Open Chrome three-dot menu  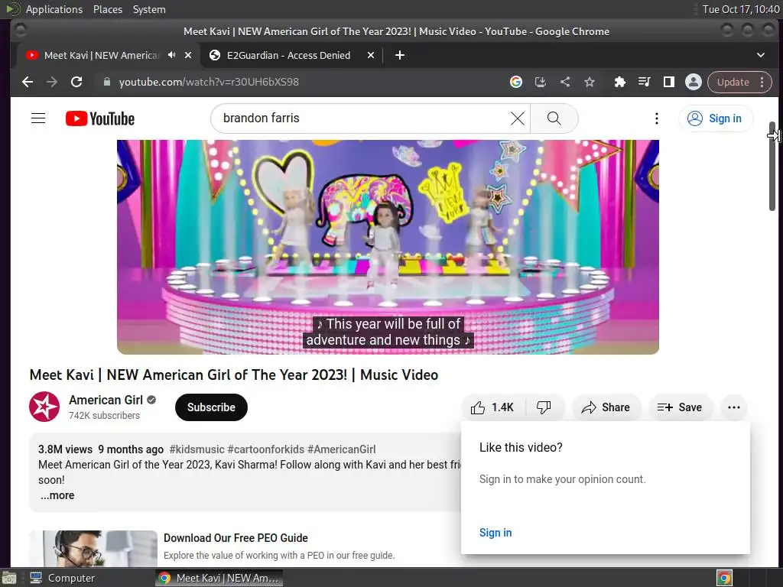(x=762, y=82)
